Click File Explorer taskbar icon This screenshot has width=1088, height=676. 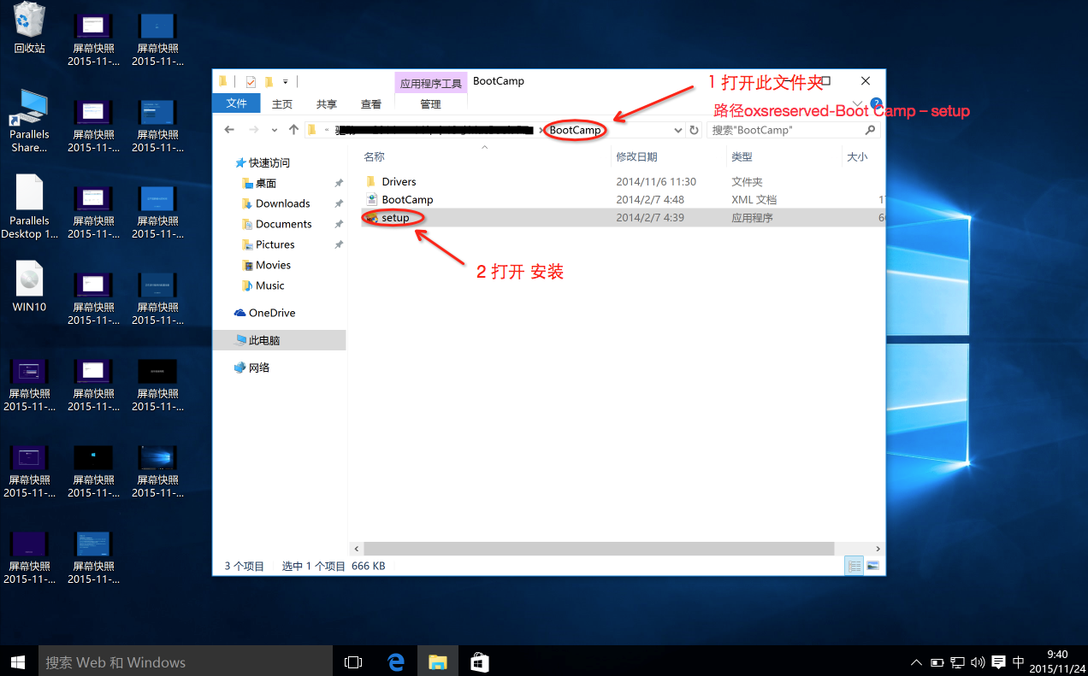click(438, 661)
